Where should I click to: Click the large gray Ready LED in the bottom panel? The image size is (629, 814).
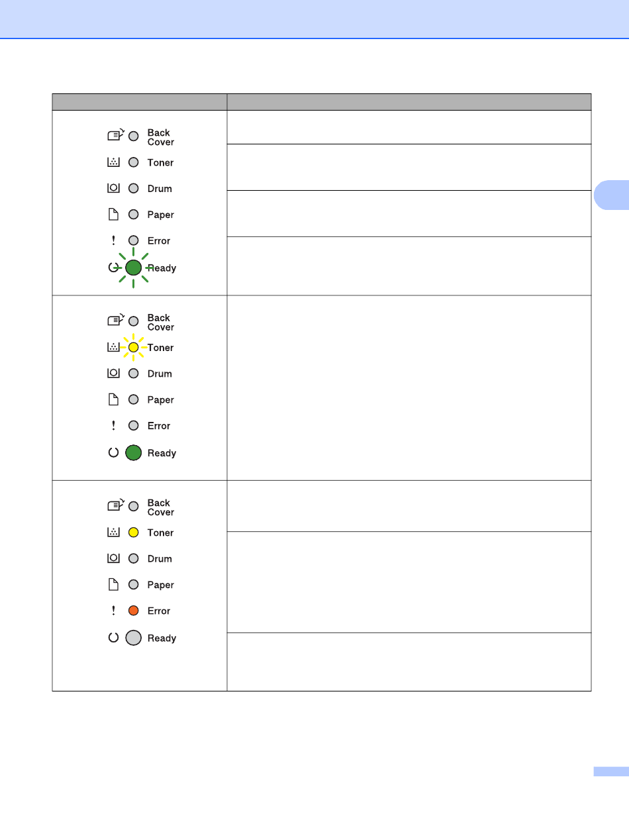coord(134,638)
